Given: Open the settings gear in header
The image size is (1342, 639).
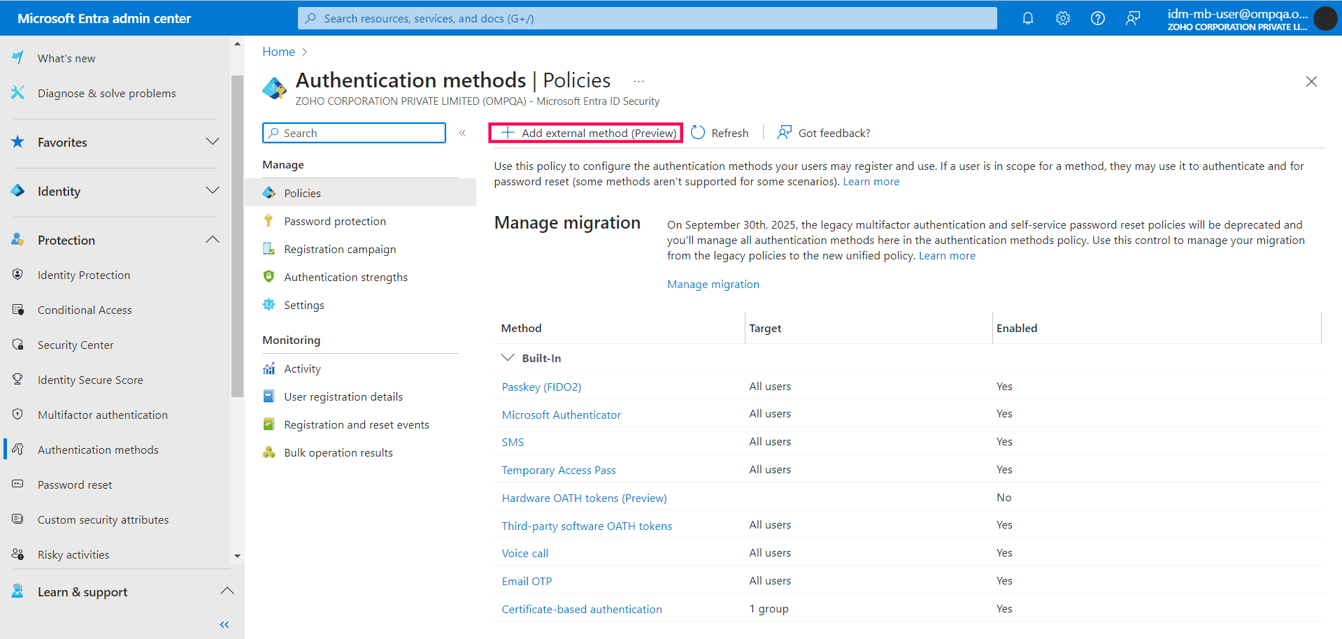Looking at the screenshot, I should tap(1062, 18).
